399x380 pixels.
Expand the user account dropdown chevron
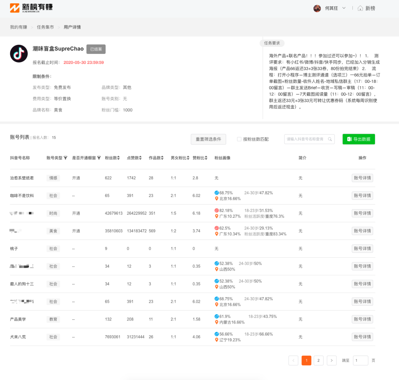pyautogui.click(x=344, y=8)
